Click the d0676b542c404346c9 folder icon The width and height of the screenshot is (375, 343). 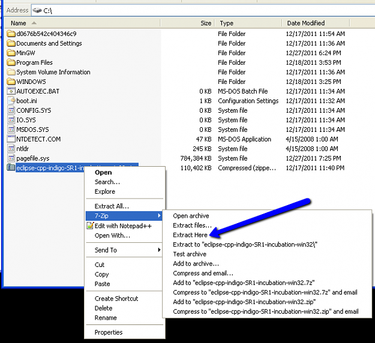11,34
